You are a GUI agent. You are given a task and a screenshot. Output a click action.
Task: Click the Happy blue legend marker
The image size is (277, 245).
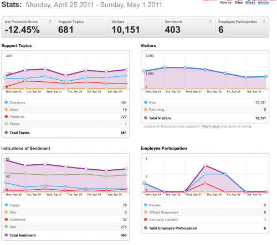6,205
